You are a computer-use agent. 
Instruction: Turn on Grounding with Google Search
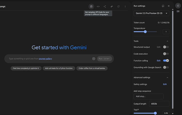point(166,67)
